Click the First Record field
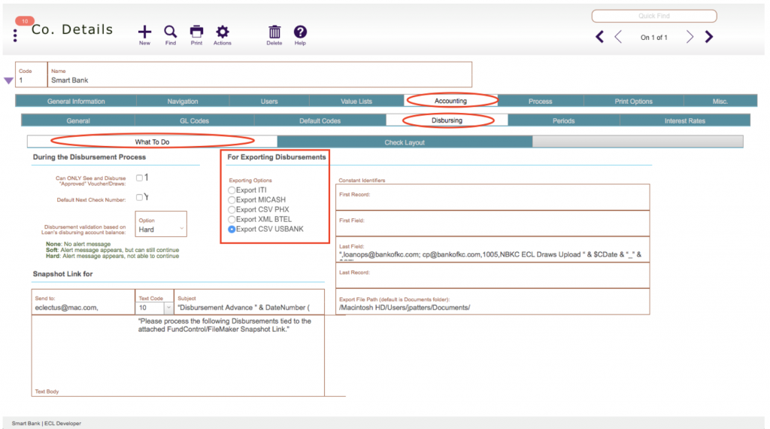Viewport: 770px width, 429px height. pos(493,197)
